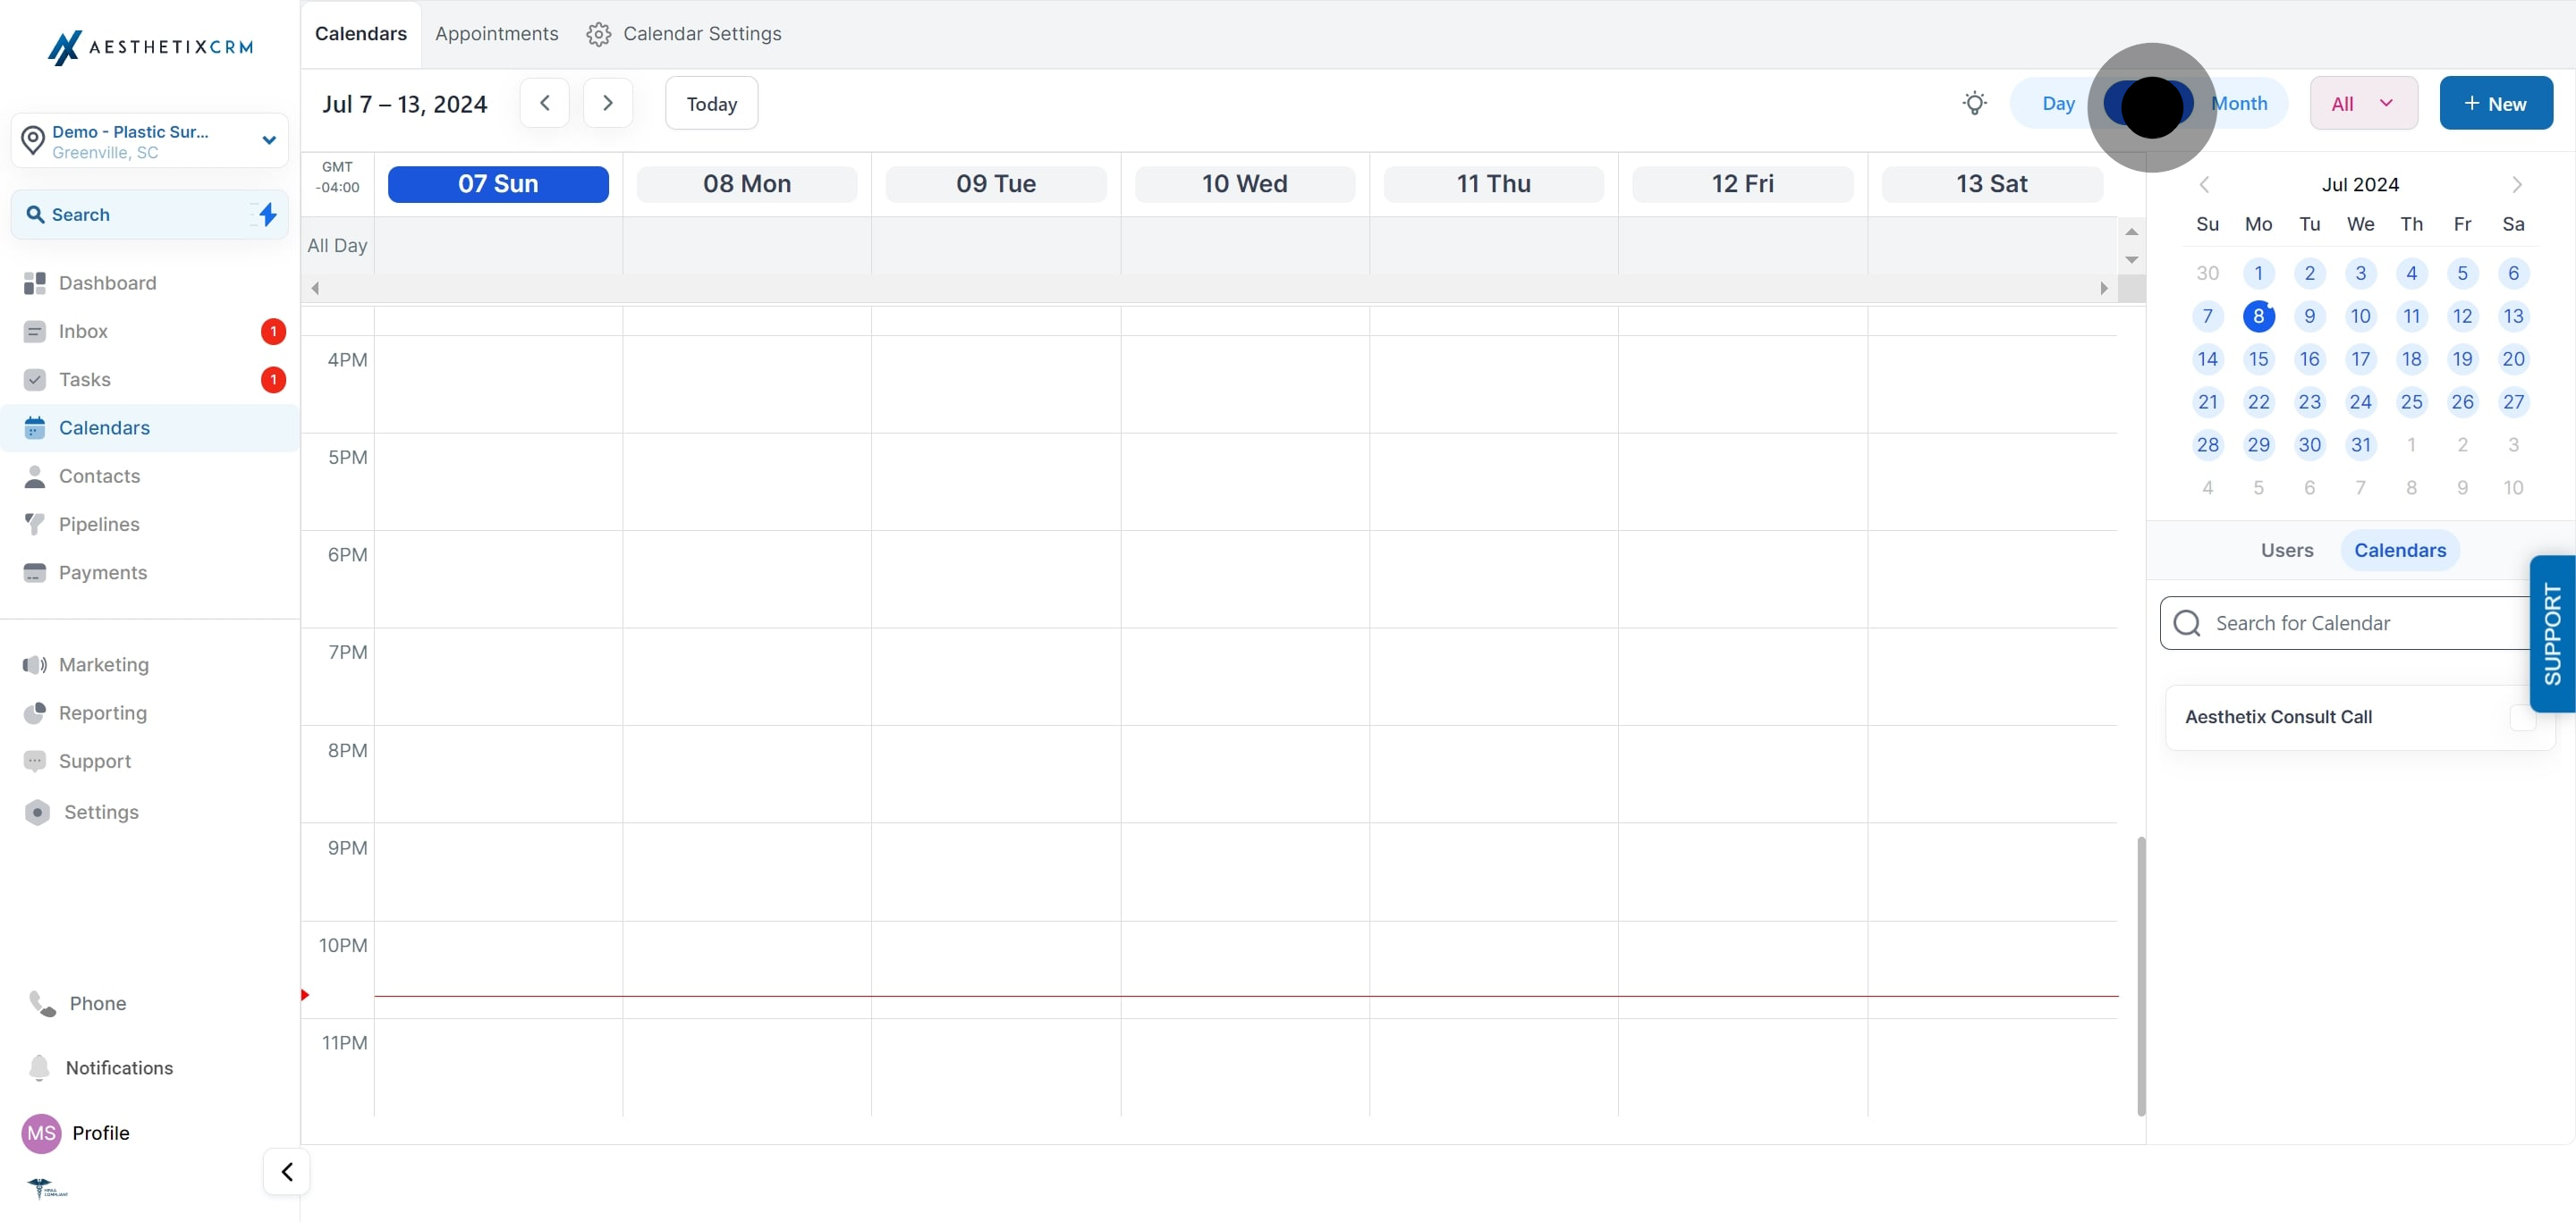
Task: Switch calendar to Day view
Action: [2058, 103]
